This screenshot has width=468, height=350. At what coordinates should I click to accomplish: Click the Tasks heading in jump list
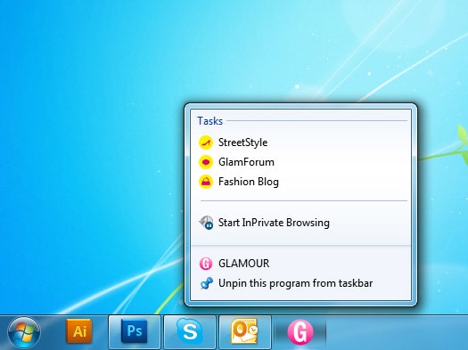click(x=209, y=121)
